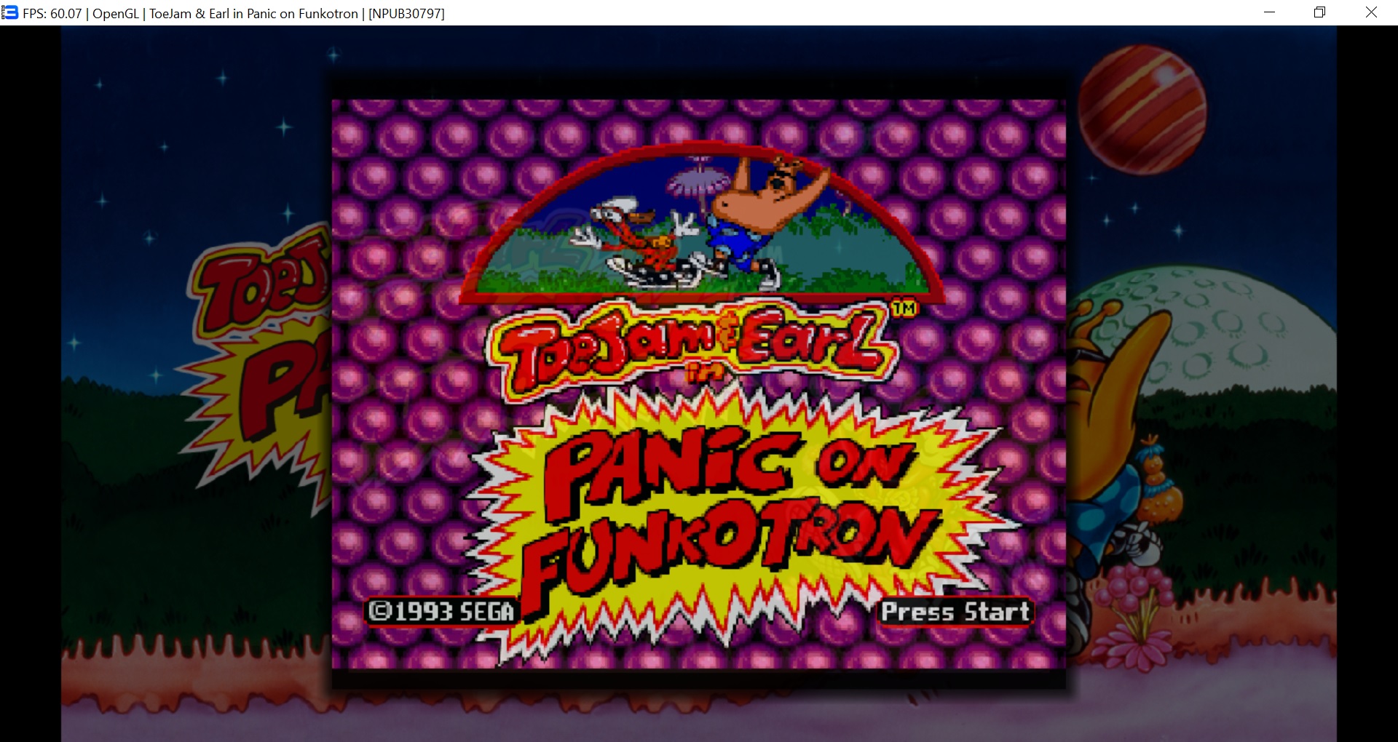Image resolution: width=1398 pixels, height=742 pixels.
Task: Click the ©1993 SEGA copyright label
Action: point(441,611)
